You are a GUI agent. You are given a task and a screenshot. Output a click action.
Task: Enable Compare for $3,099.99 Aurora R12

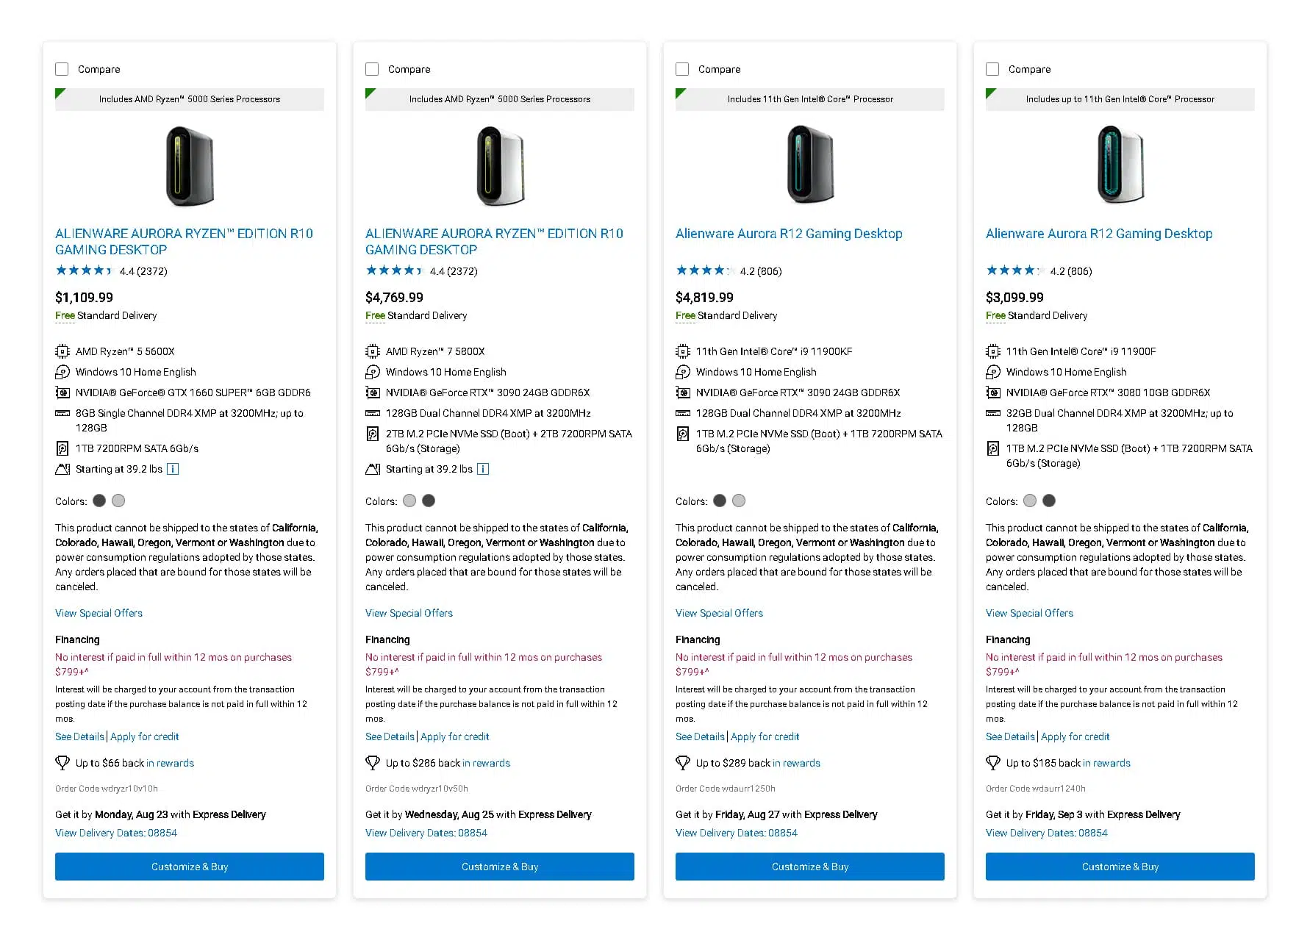[x=992, y=69]
